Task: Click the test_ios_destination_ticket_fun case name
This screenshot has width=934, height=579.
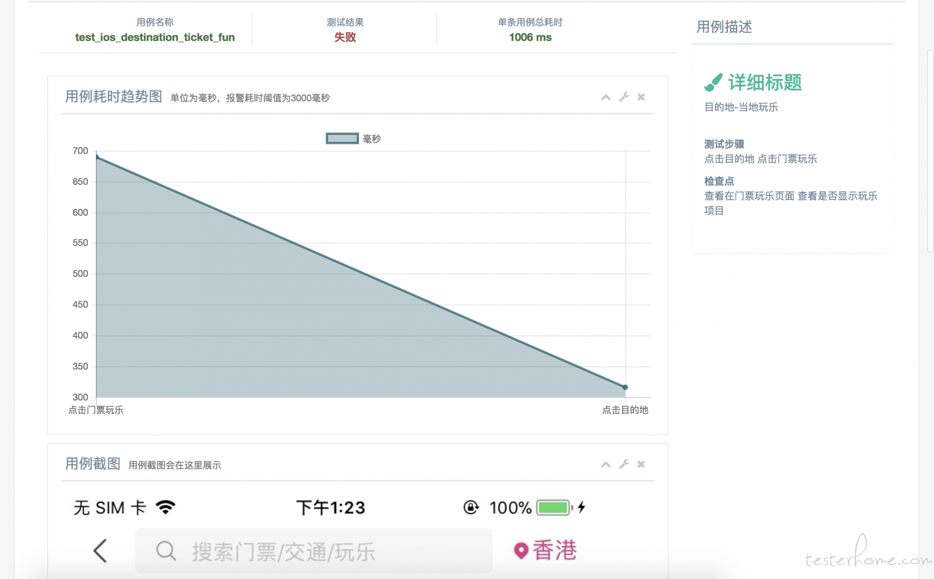Action: [x=155, y=37]
